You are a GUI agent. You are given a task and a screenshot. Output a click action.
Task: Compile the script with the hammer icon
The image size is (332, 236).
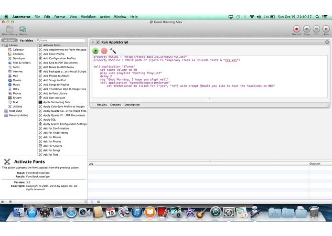[113, 51]
